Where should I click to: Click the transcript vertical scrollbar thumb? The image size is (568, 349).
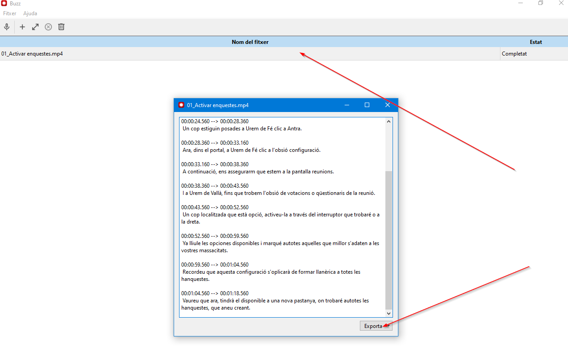pos(389,240)
